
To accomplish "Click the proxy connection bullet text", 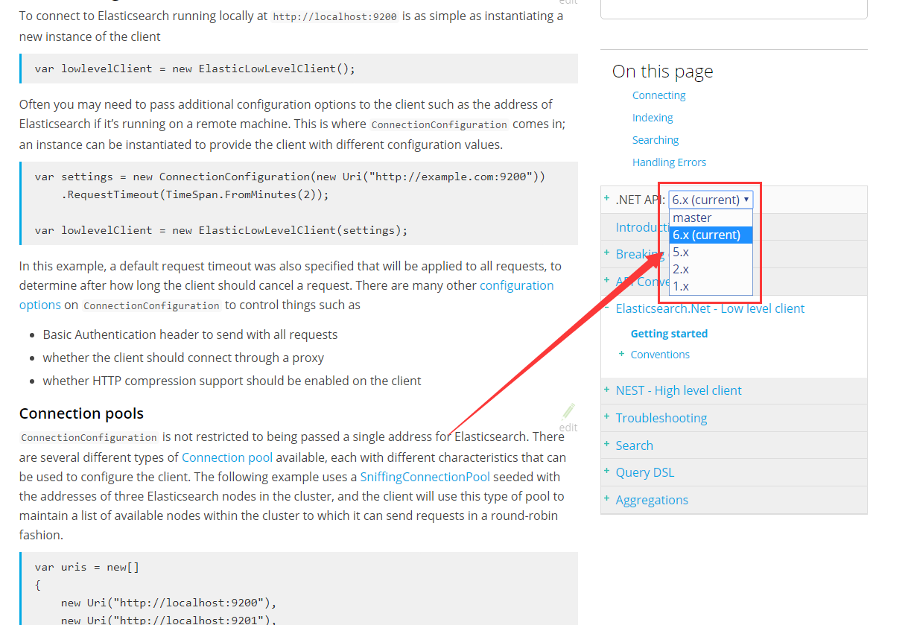I will [x=183, y=358].
